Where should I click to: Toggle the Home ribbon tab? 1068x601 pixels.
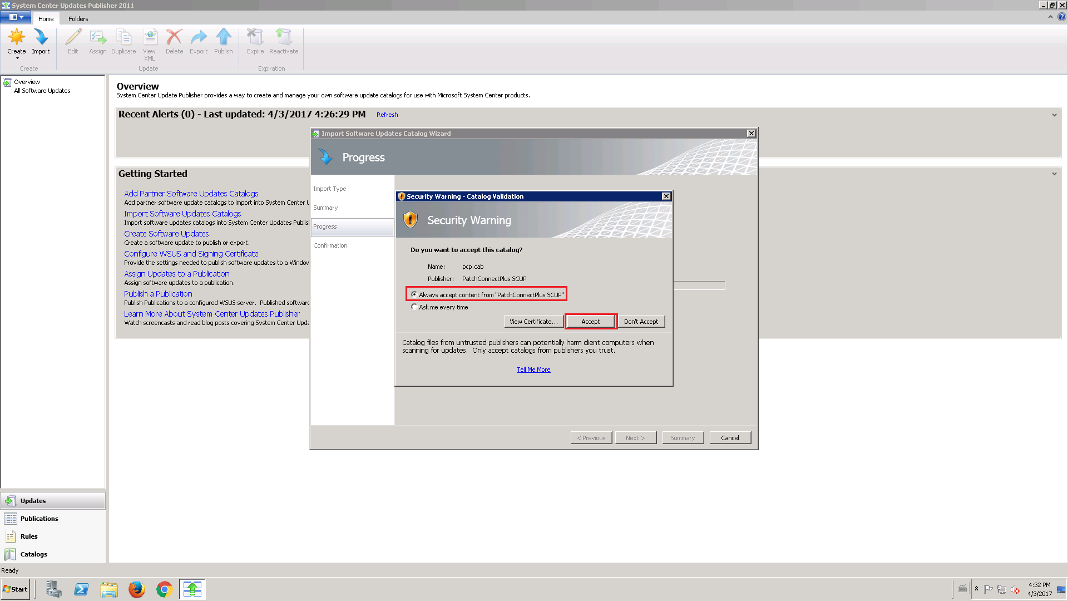click(x=46, y=18)
